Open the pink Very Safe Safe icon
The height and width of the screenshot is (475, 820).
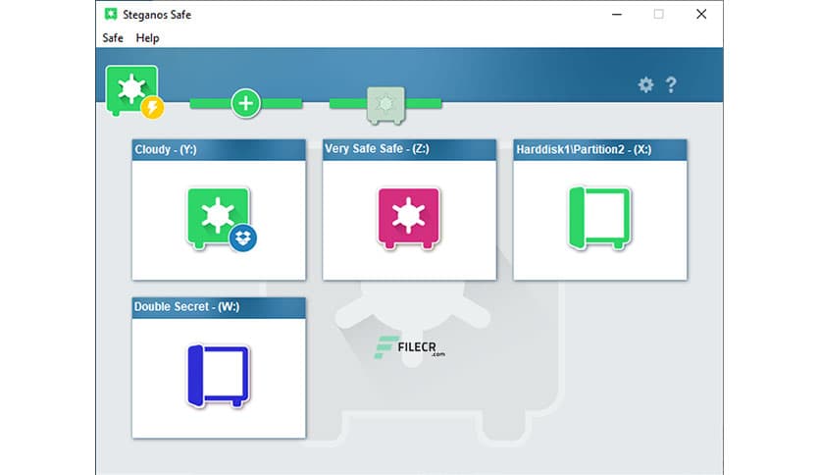(x=409, y=218)
